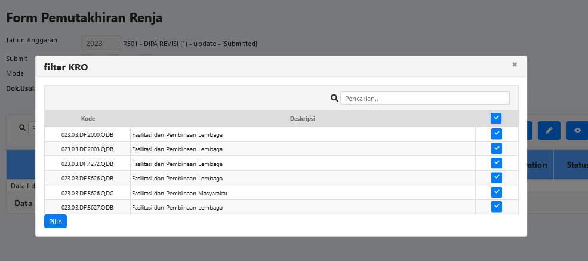Toggle the checkbox for 023.03.DF.5626.QDC

[496, 192]
